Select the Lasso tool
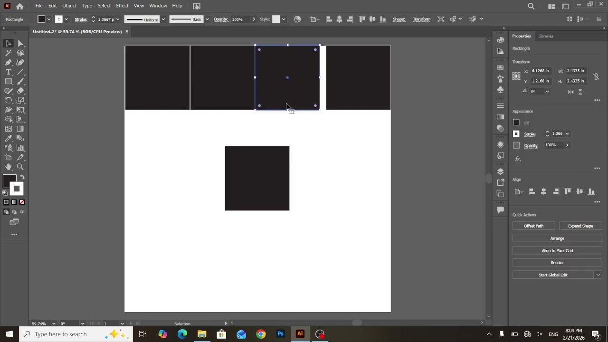 [20, 53]
